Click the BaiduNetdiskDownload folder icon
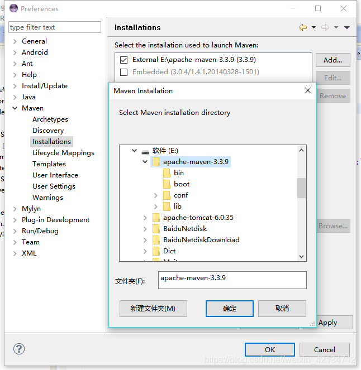The image size is (361, 370). [156, 240]
